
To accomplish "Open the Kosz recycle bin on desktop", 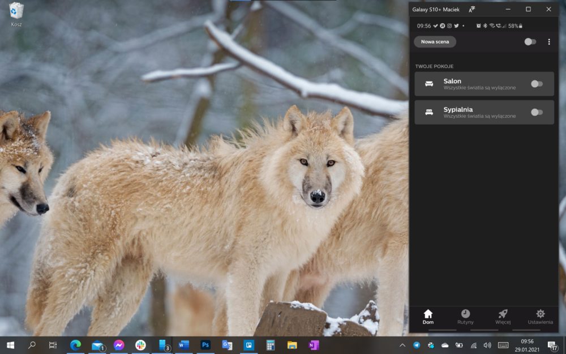I will click(16, 14).
